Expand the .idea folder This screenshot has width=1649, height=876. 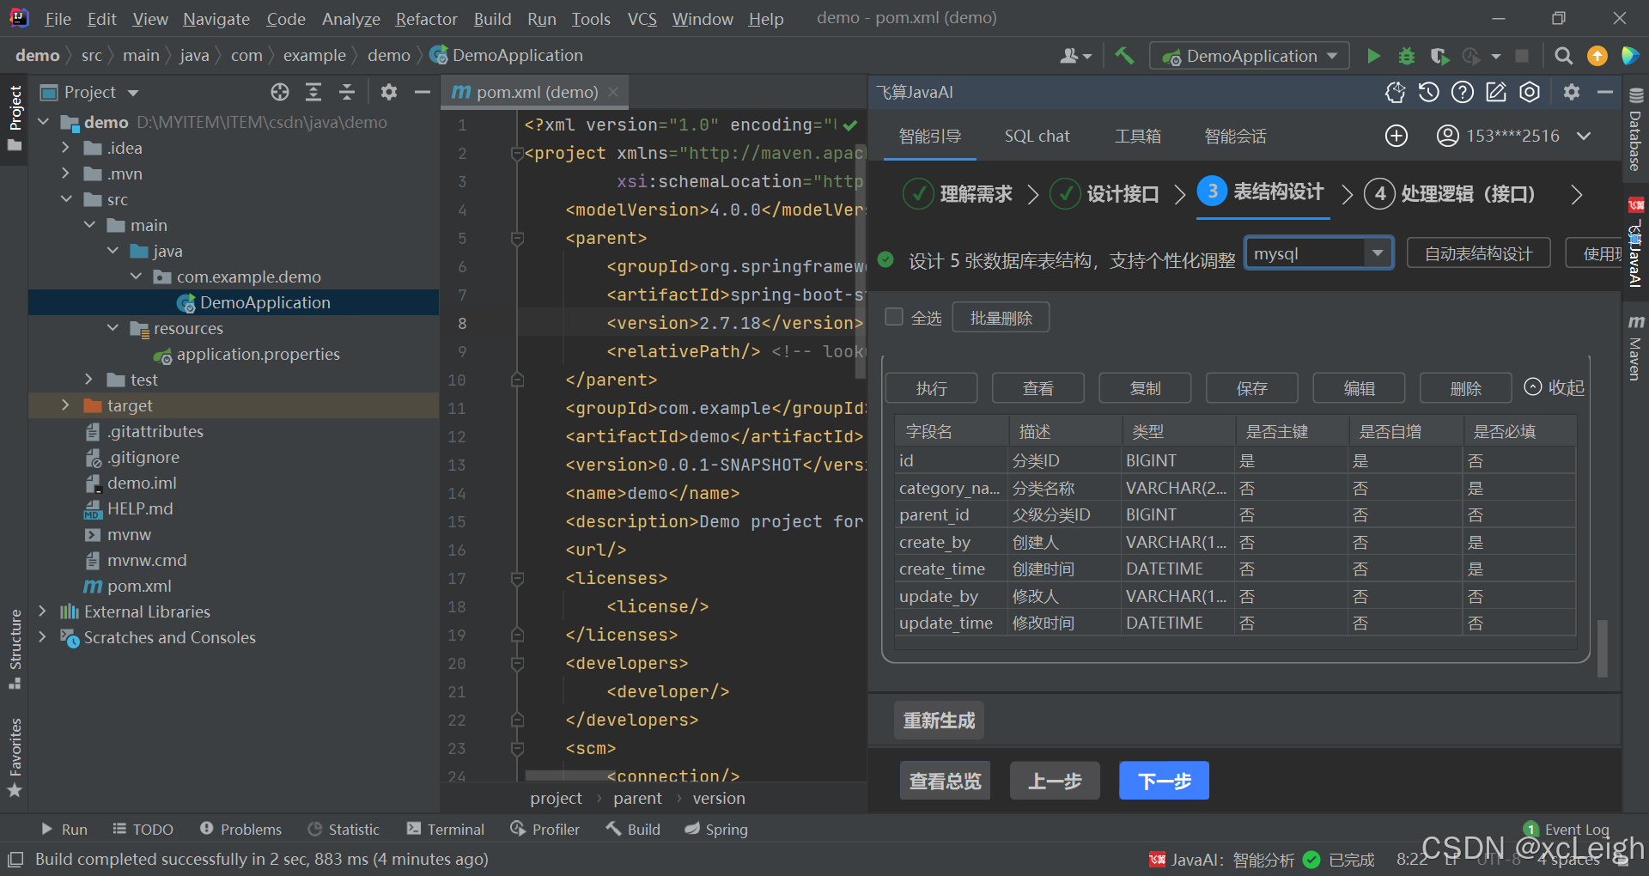point(65,148)
